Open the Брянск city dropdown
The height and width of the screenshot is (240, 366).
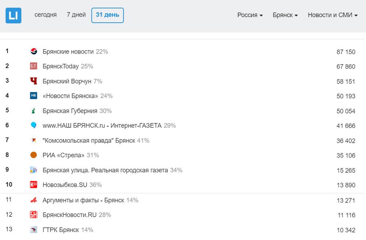point(285,15)
